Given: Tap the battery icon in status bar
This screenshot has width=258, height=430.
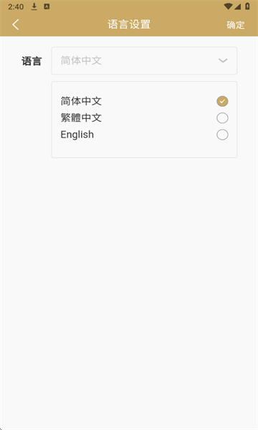Looking at the screenshot, I should (x=247, y=6).
